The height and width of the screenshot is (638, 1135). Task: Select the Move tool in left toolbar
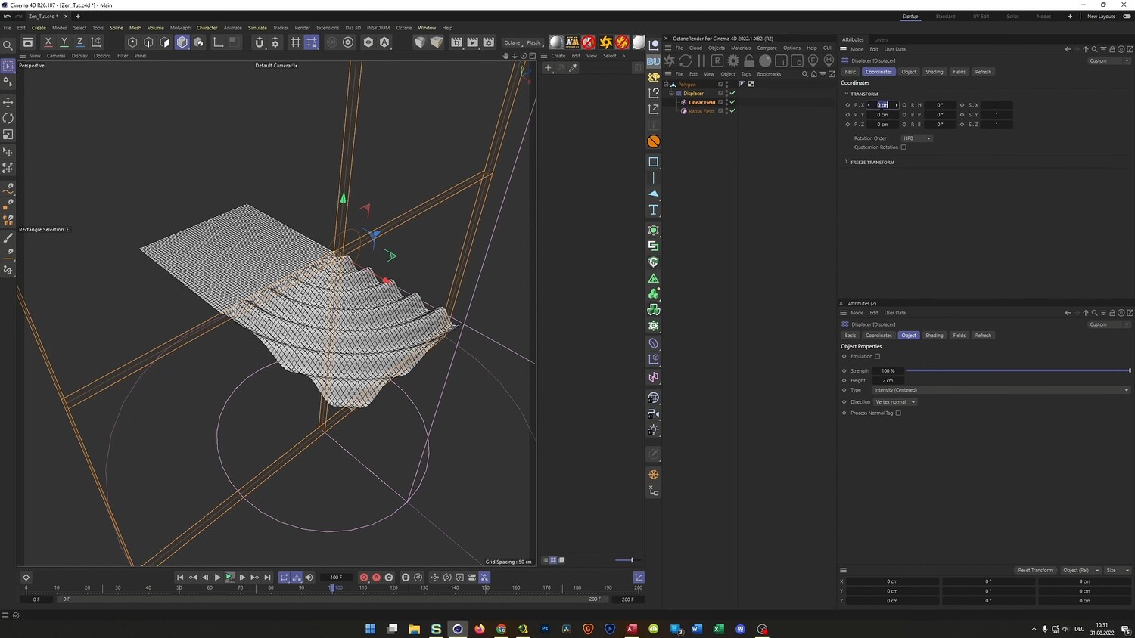click(8, 102)
